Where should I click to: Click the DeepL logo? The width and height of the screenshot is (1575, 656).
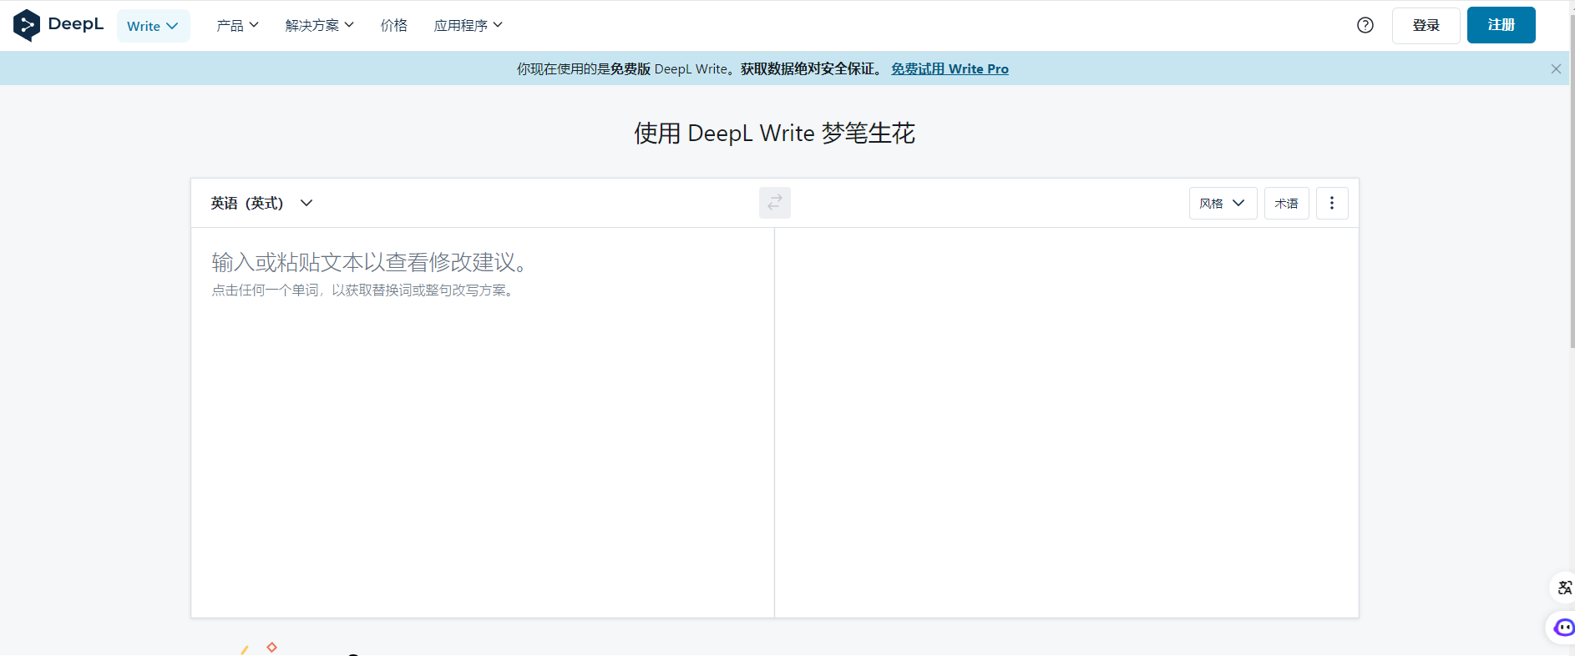58,25
